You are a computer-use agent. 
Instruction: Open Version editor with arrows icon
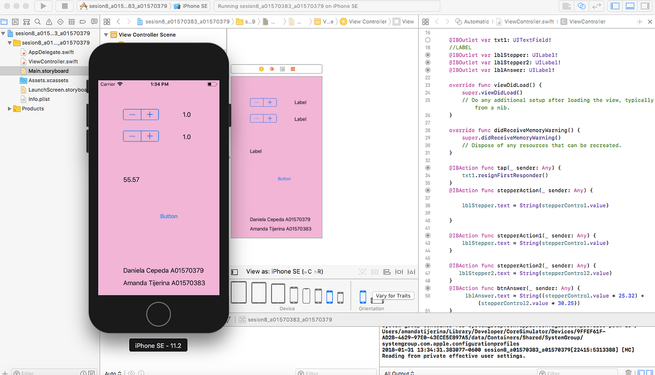click(x=596, y=6)
